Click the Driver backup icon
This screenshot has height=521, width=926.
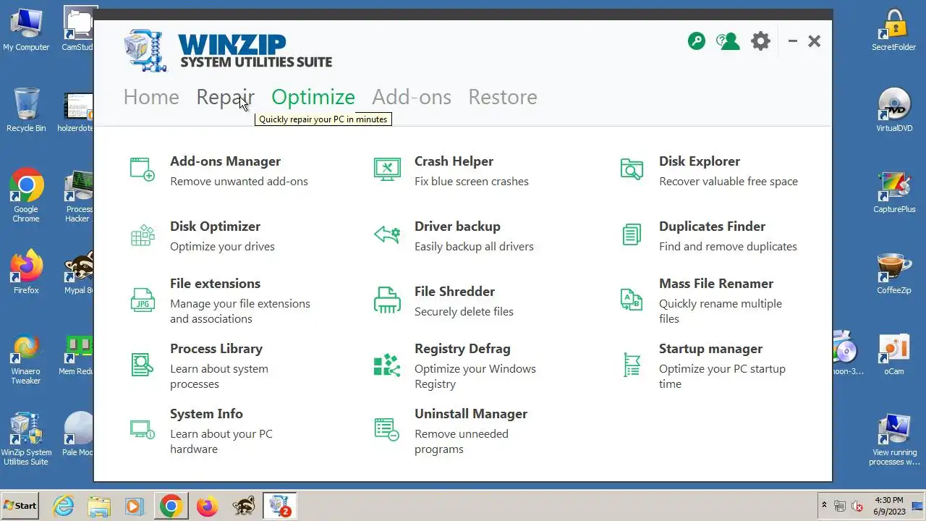(x=387, y=234)
